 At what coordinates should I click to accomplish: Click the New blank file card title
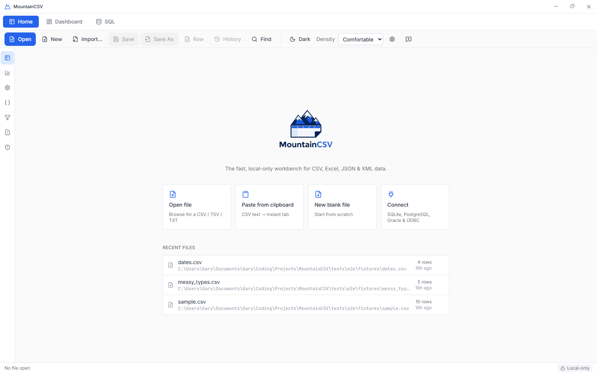(x=332, y=205)
